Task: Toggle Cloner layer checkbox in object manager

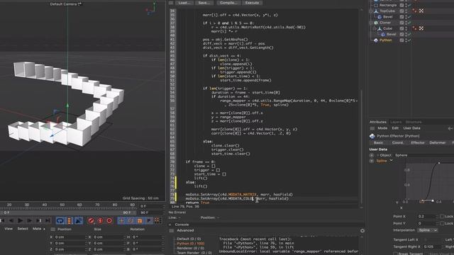Action: [402, 23]
